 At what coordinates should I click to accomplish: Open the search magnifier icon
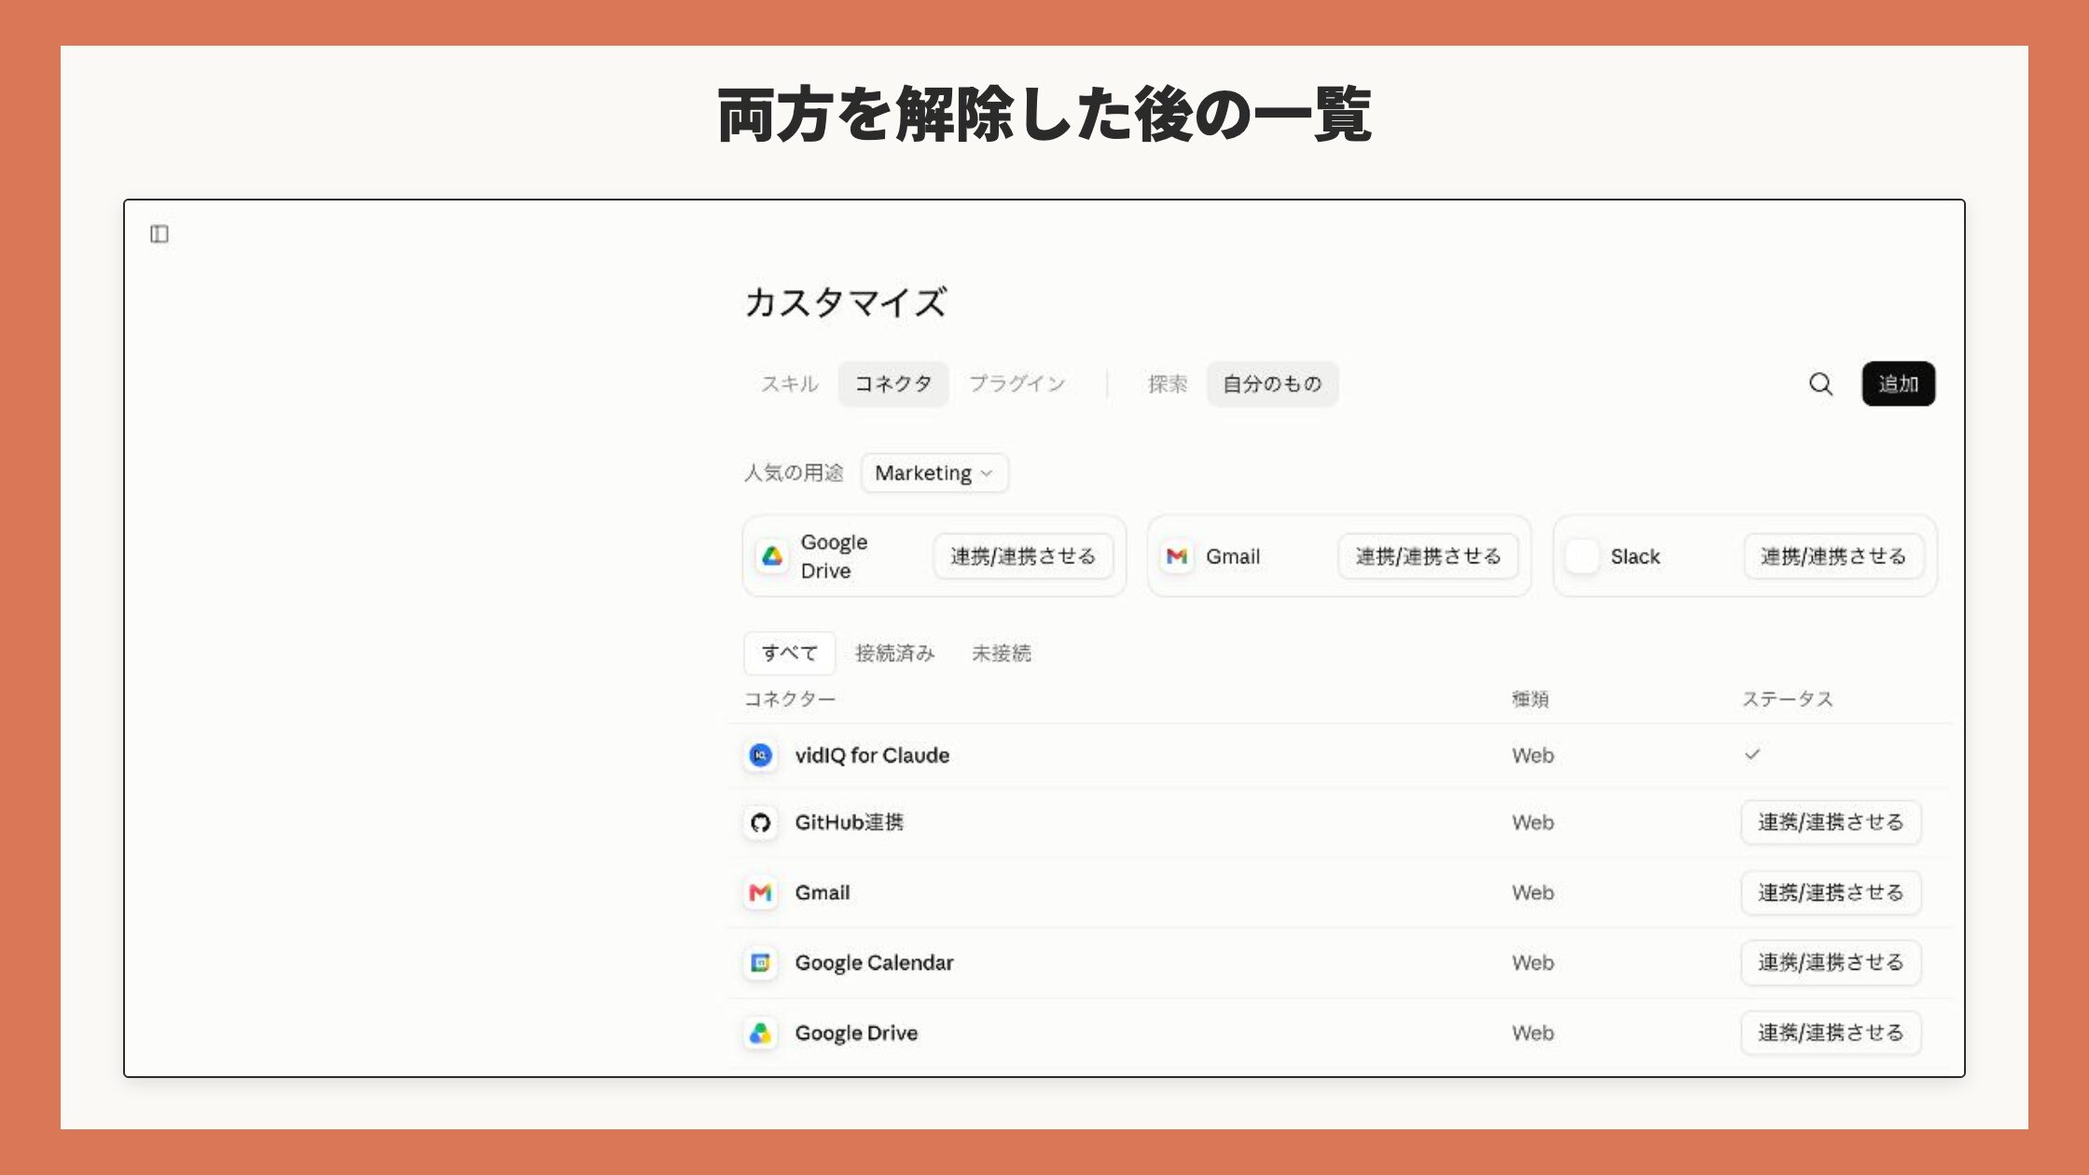pos(1820,384)
